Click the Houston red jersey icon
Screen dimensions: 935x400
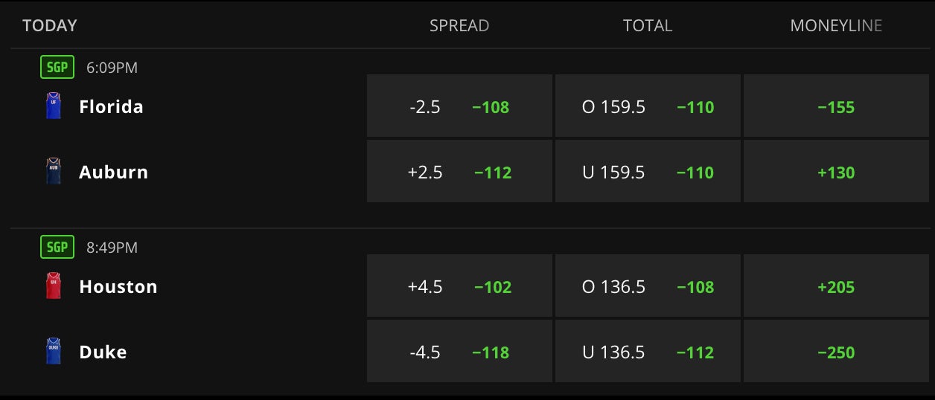pyautogui.click(x=54, y=286)
